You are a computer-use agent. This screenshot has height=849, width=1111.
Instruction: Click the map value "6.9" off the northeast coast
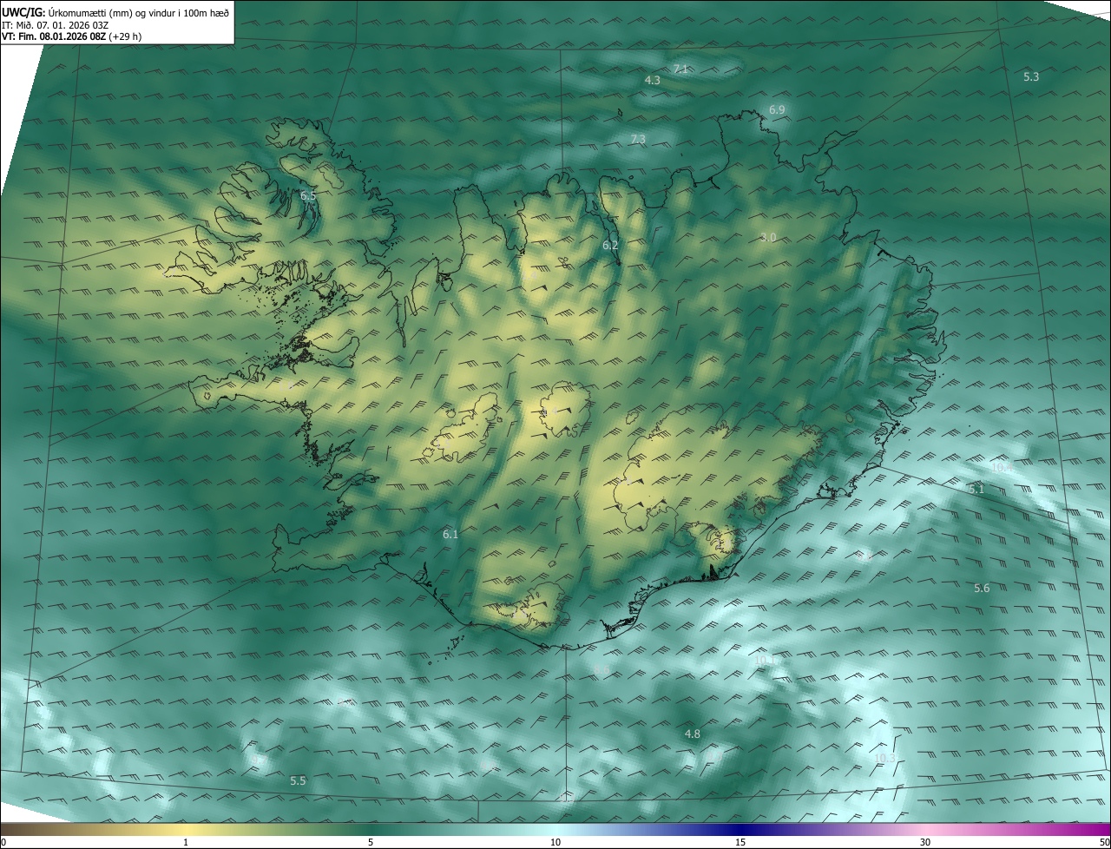[x=777, y=109]
